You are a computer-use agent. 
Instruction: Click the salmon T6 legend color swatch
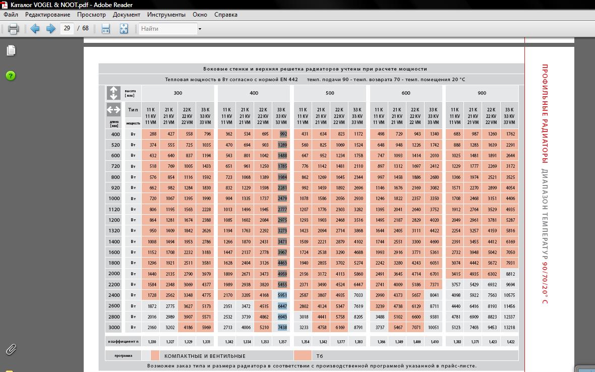click(x=303, y=356)
